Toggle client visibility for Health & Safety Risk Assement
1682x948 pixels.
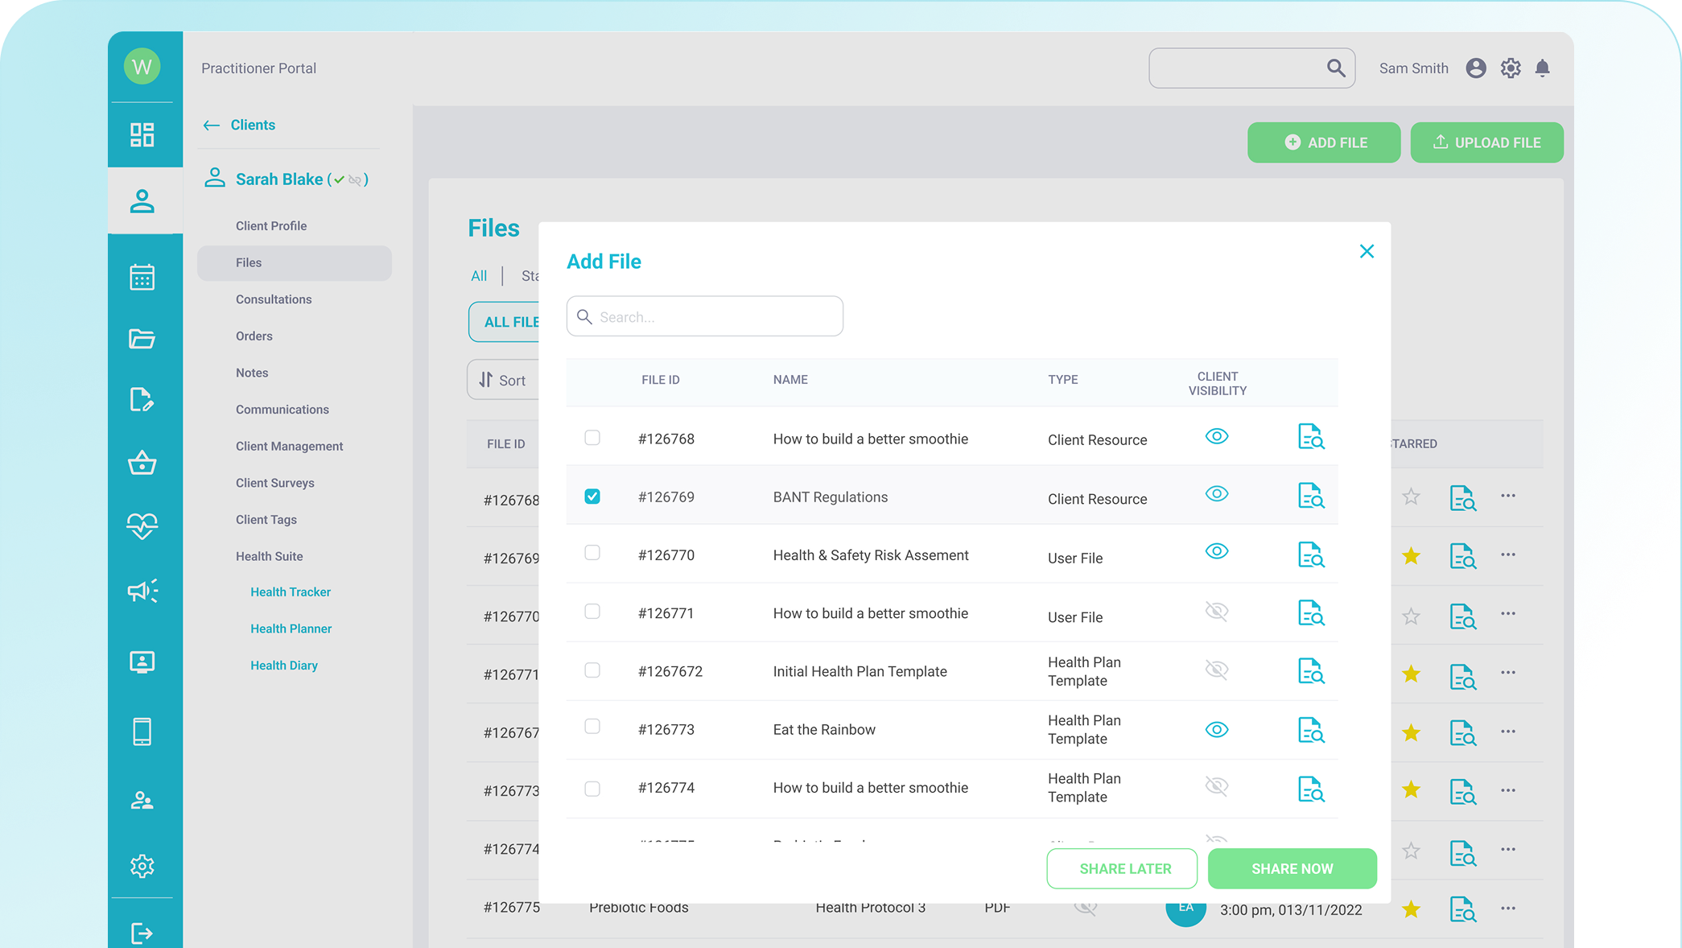1216,551
